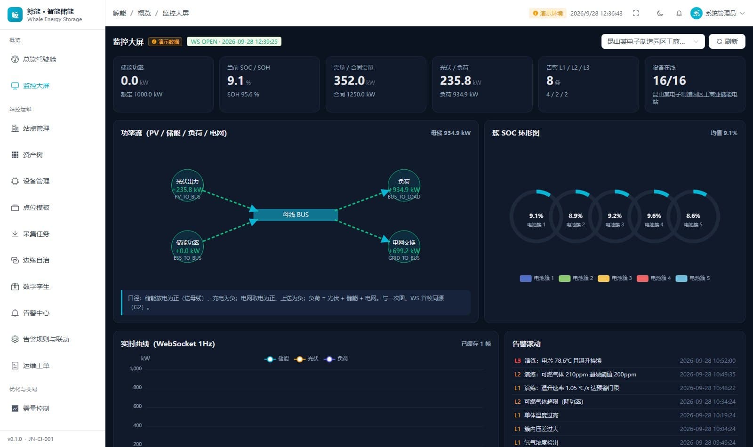The width and height of the screenshot is (753, 447).
Task: Click the 运维工单 document icon
Action: click(x=15, y=366)
